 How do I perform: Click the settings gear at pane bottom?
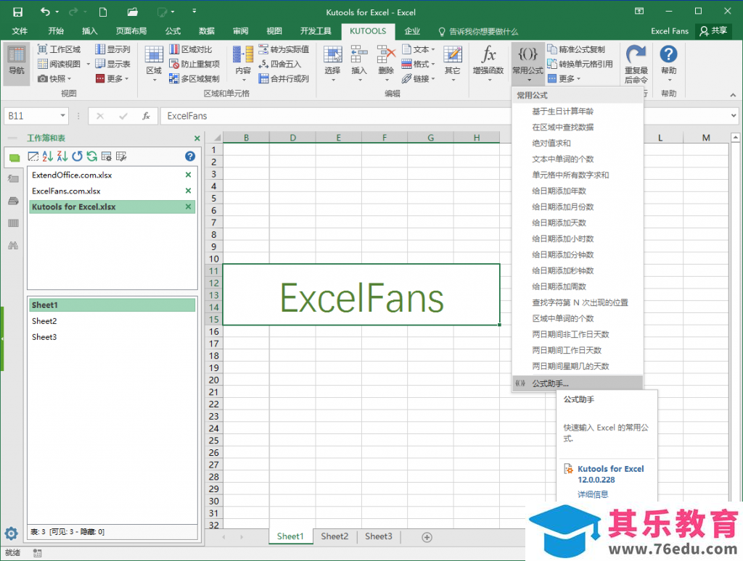click(12, 533)
